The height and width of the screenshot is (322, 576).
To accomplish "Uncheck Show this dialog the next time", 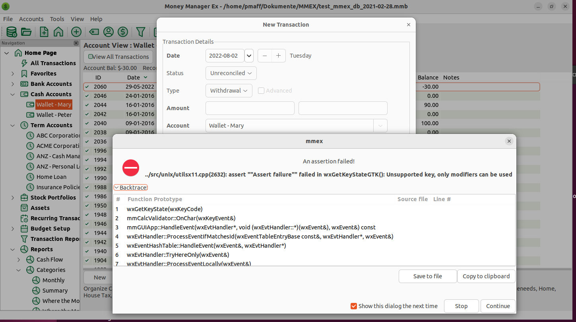I will 353,306.
